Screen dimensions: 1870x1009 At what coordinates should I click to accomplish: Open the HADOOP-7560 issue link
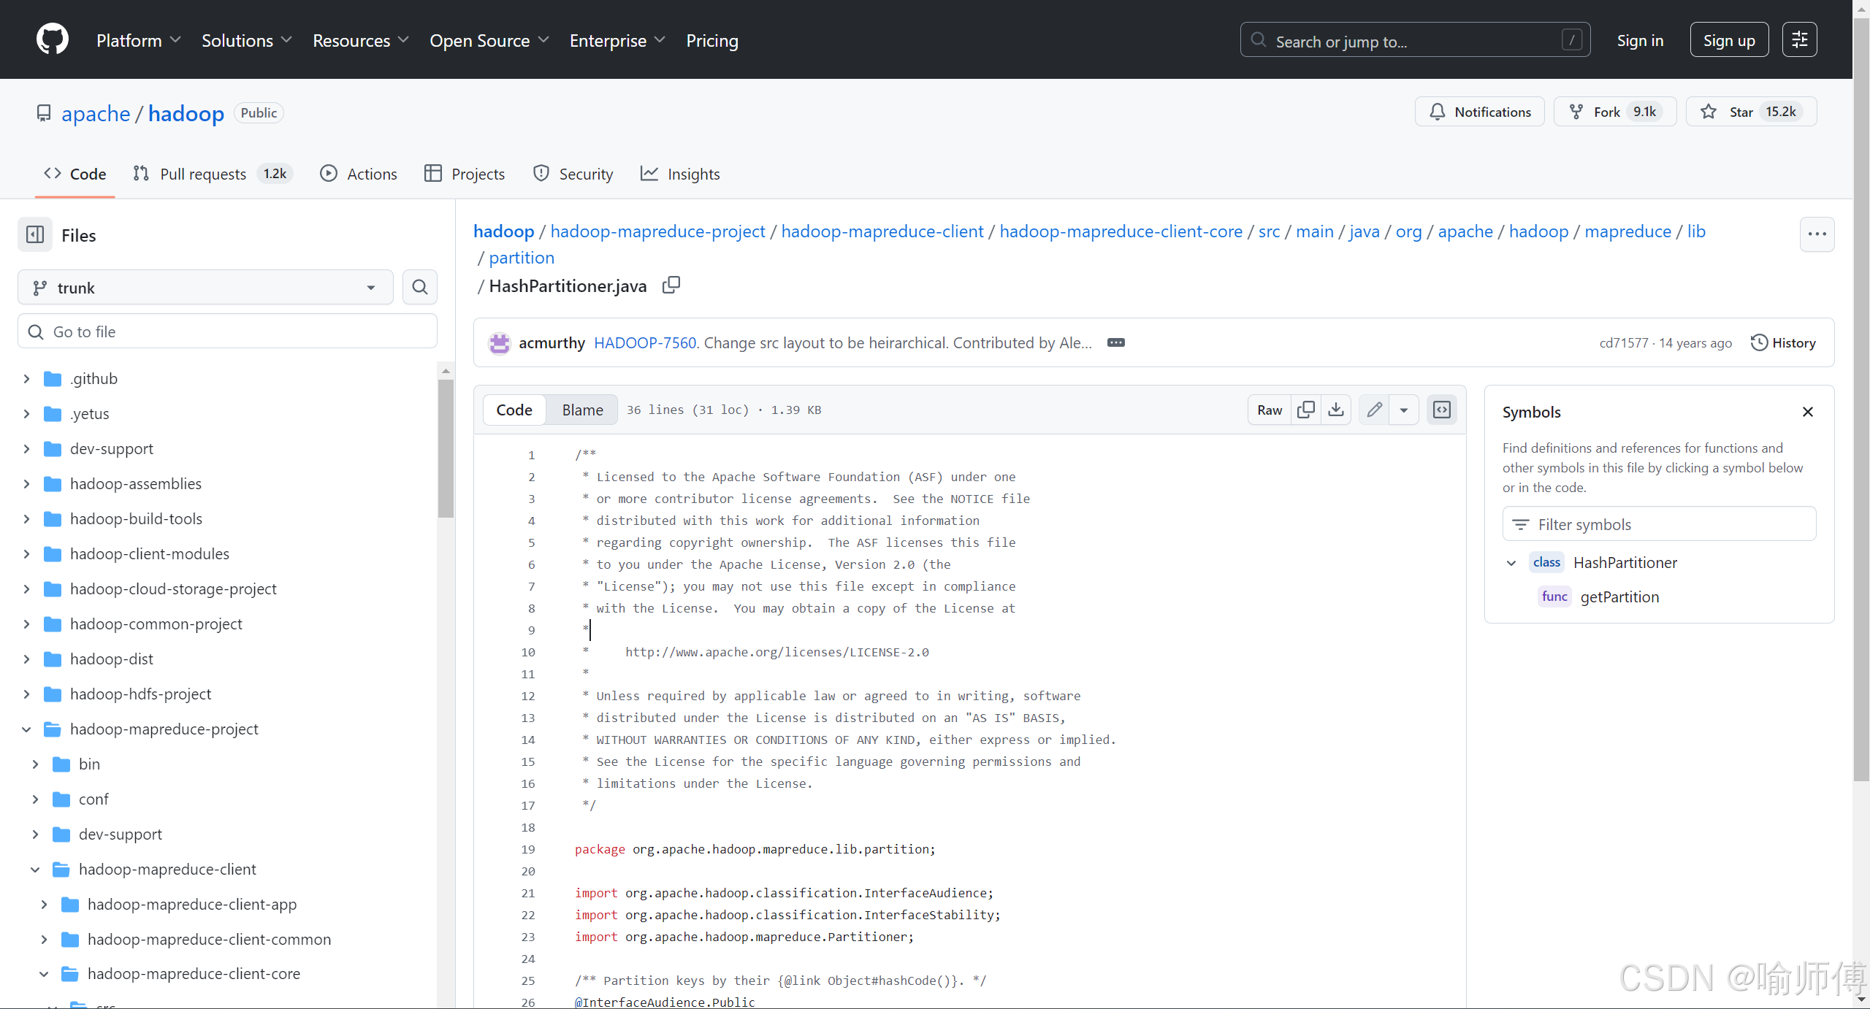pyautogui.click(x=645, y=342)
